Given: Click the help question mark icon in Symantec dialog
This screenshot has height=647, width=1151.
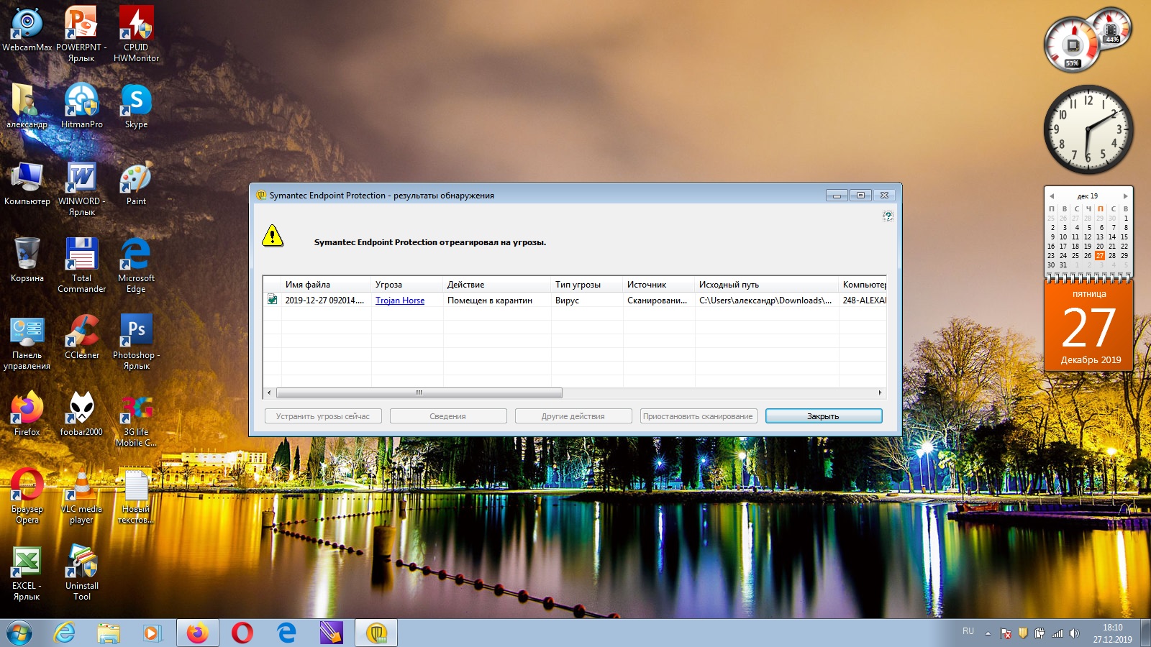Looking at the screenshot, I should click(888, 216).
